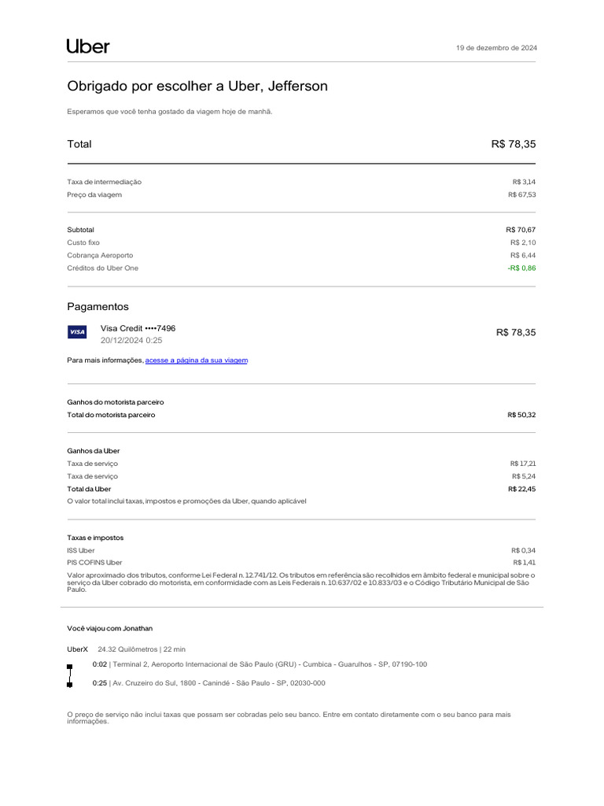Select the Total amount R$ 78,35 at top
Screen dimensions: 604x806
click(x=513, y=144)
